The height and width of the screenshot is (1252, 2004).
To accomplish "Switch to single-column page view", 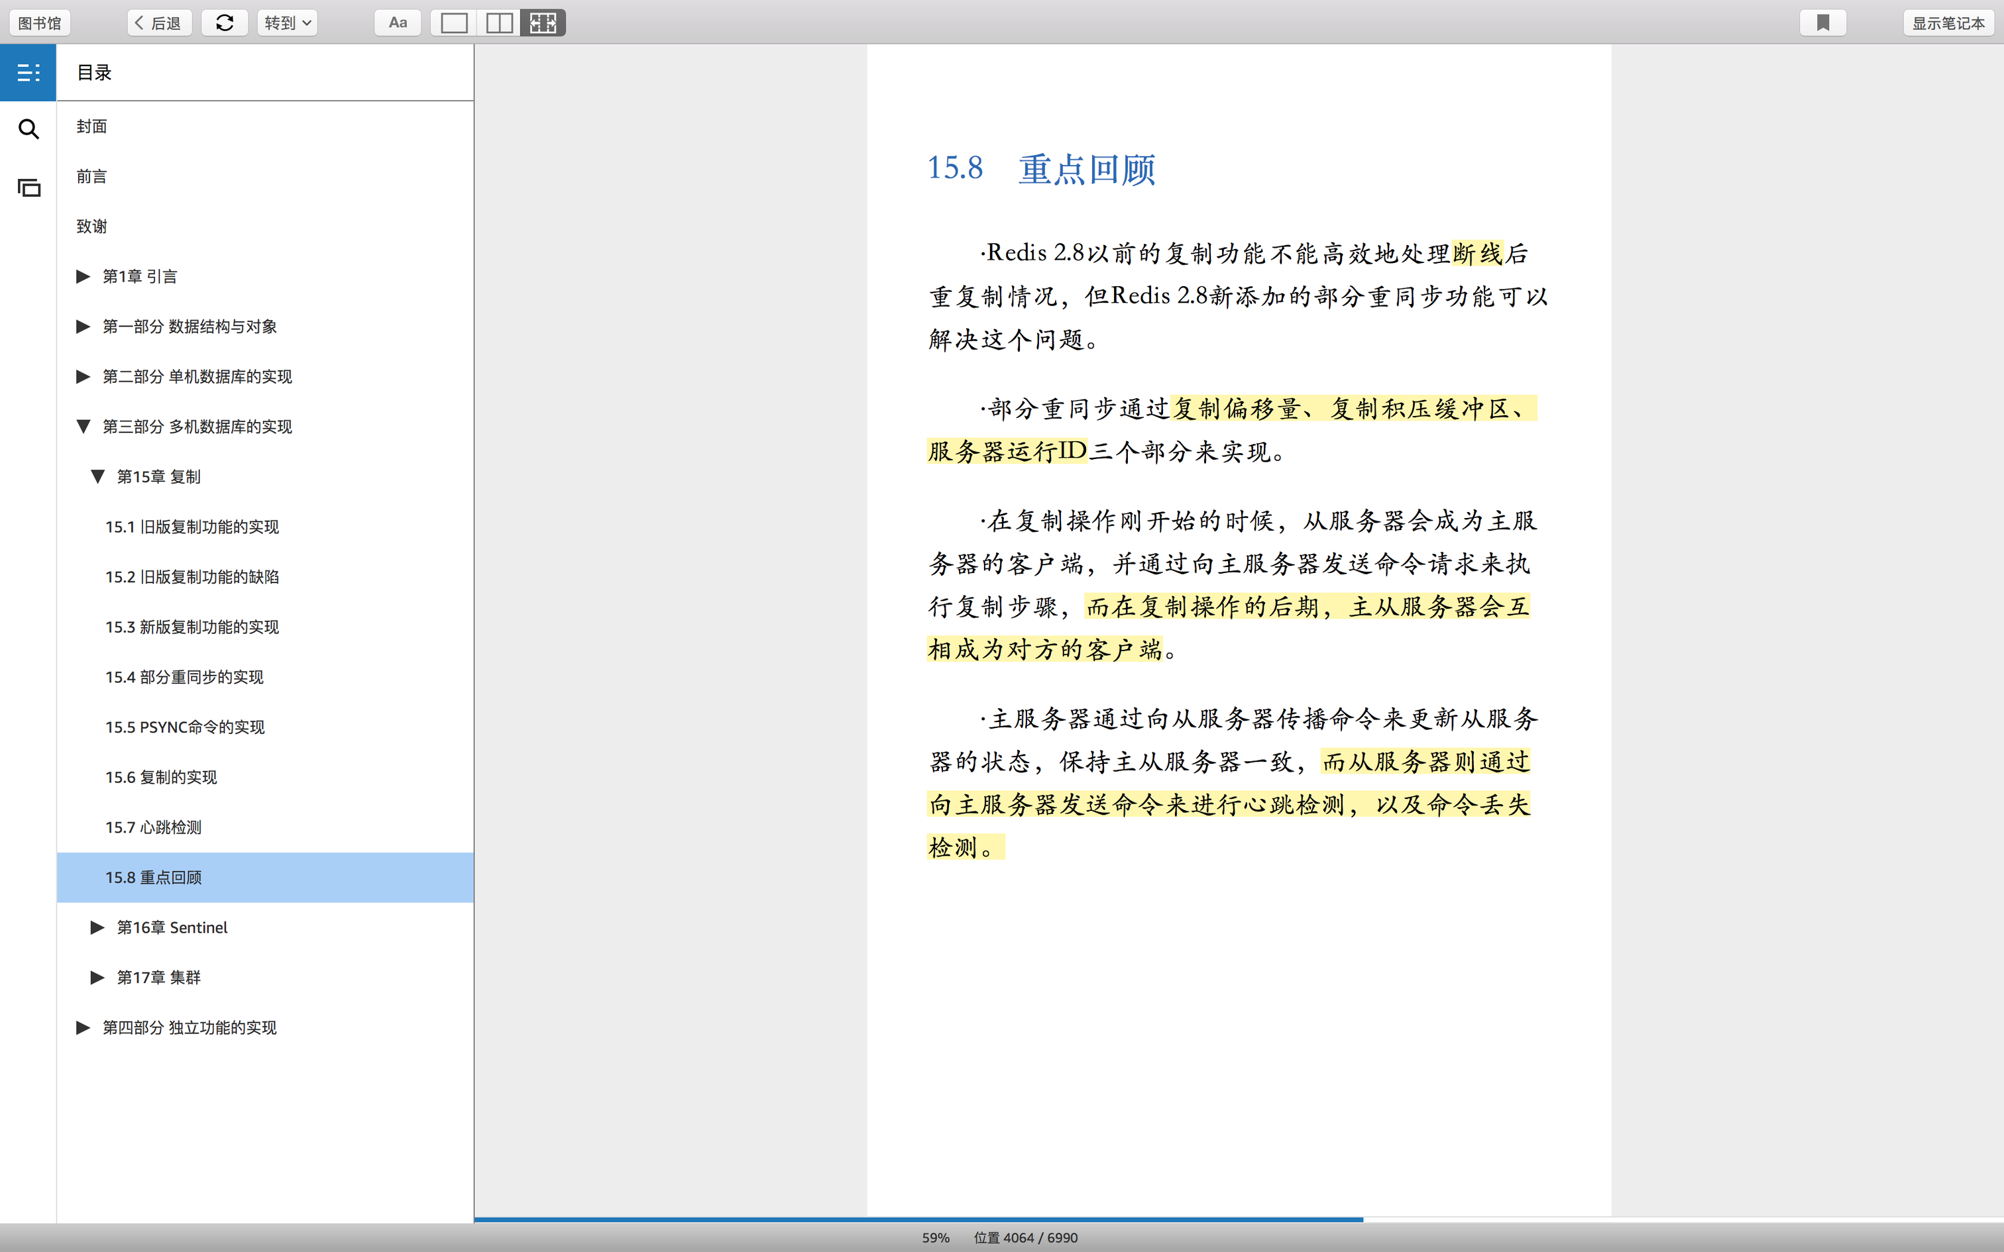I will coord(454,23).
